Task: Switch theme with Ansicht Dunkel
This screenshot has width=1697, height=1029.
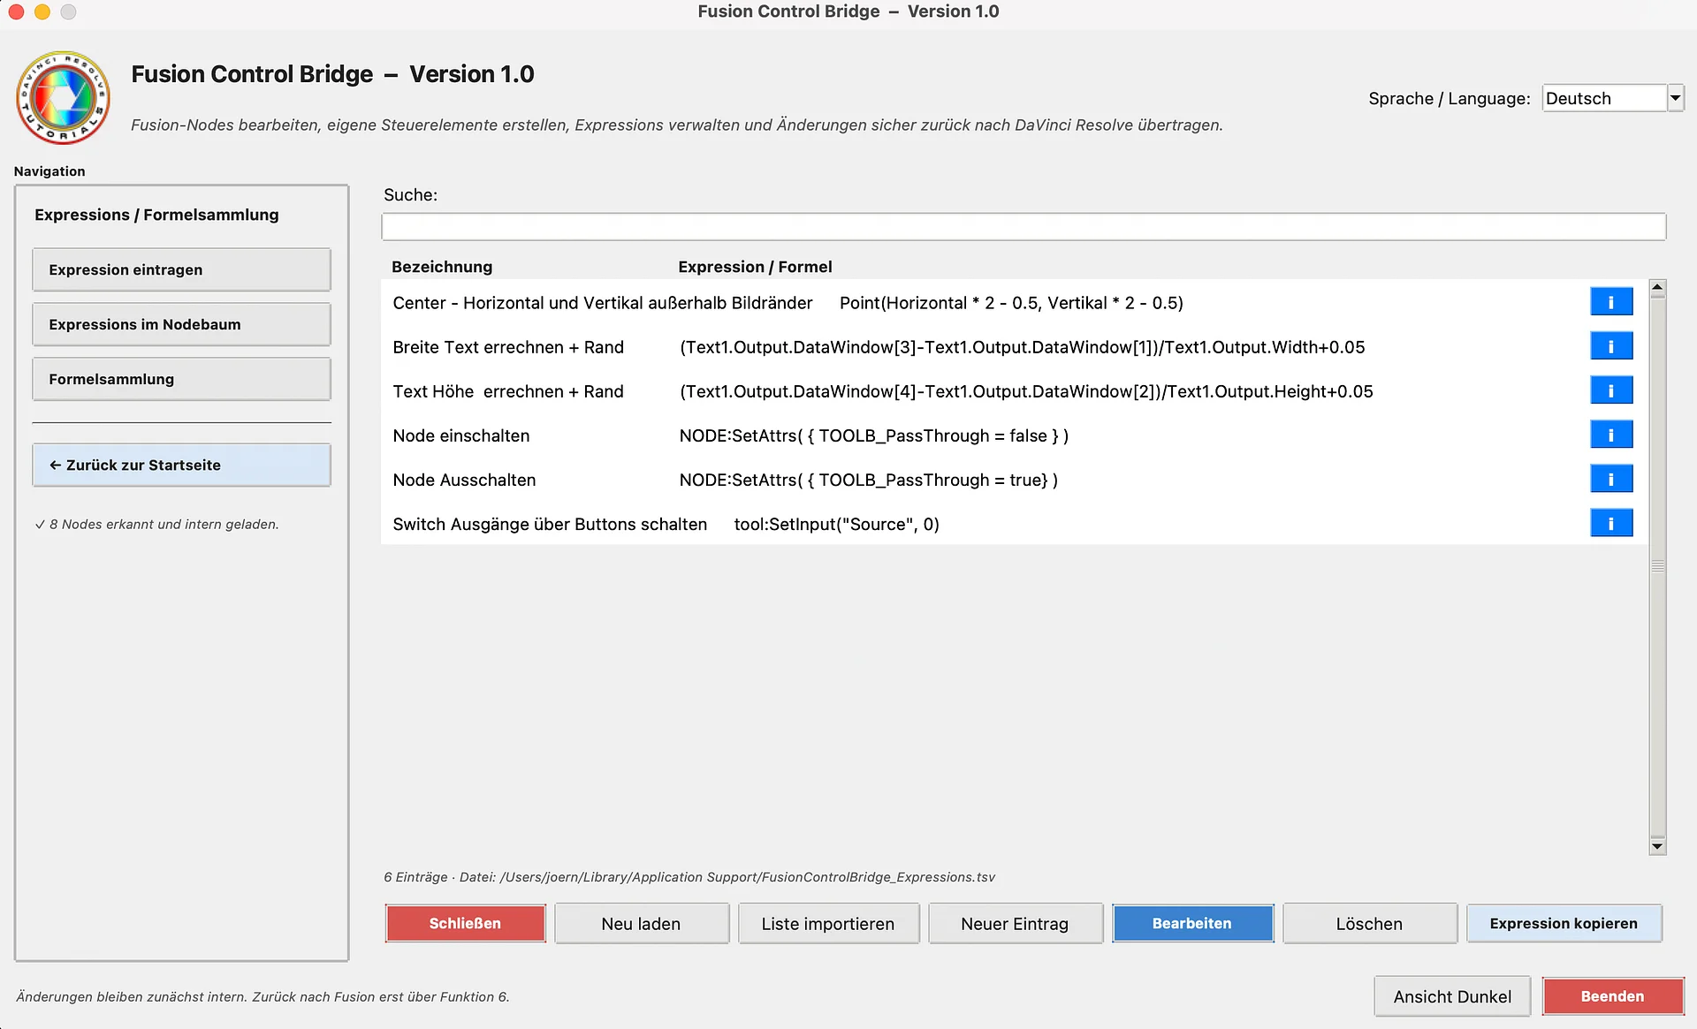Action: coord(1452,996)
